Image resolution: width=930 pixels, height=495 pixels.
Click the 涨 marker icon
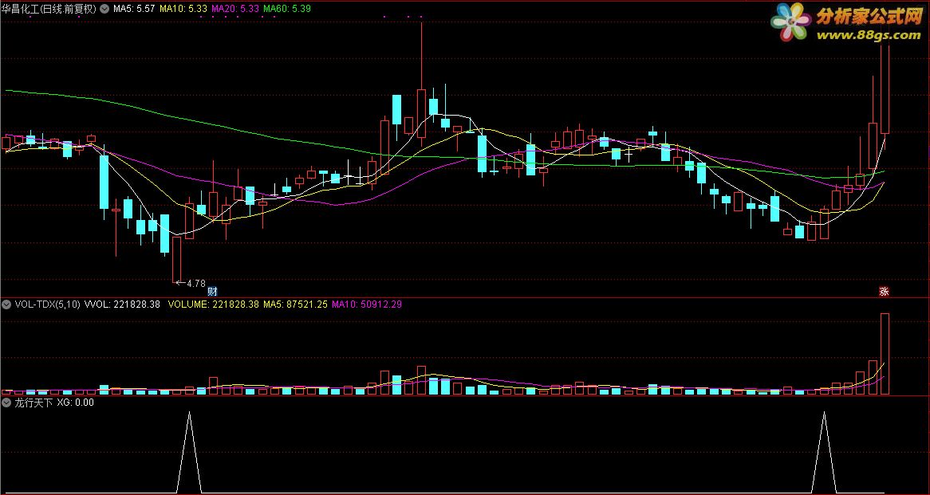click(x=884, y=290)
